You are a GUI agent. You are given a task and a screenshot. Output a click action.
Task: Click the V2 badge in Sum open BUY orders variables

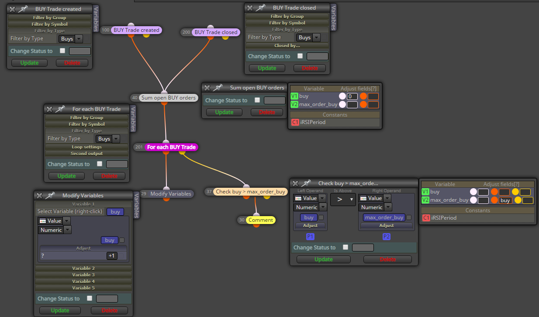(x=294, y=104)
